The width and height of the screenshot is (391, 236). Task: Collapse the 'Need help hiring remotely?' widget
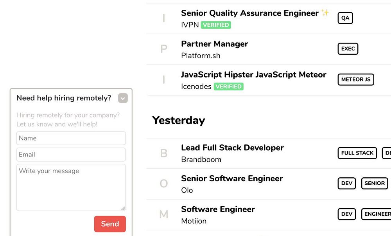(x=123, y=98)
